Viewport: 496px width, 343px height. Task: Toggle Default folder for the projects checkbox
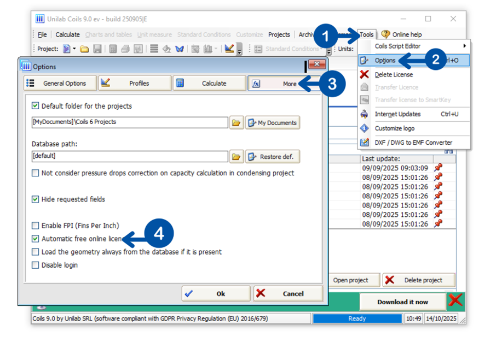(x=36, y=106)
